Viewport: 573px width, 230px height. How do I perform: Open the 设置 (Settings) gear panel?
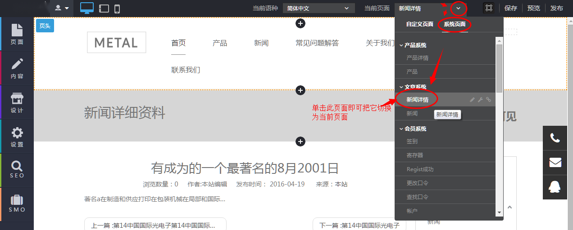click(17, 137)
